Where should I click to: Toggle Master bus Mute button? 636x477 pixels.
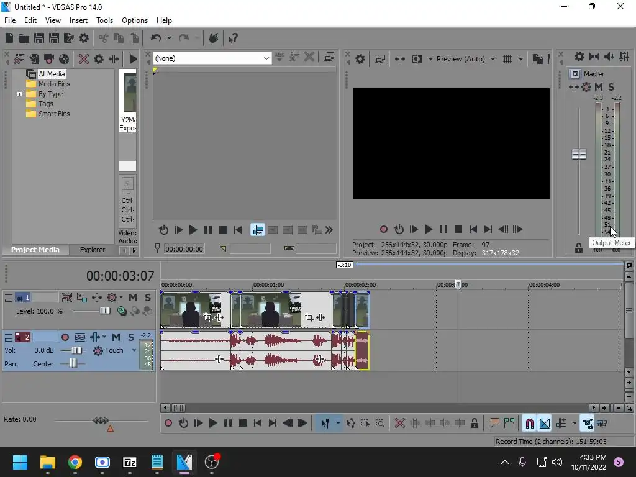599,87
